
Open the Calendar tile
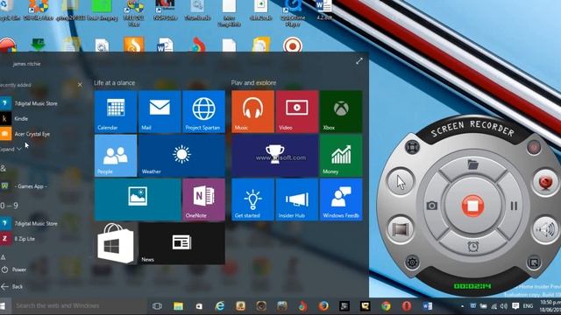pos(116,111)
